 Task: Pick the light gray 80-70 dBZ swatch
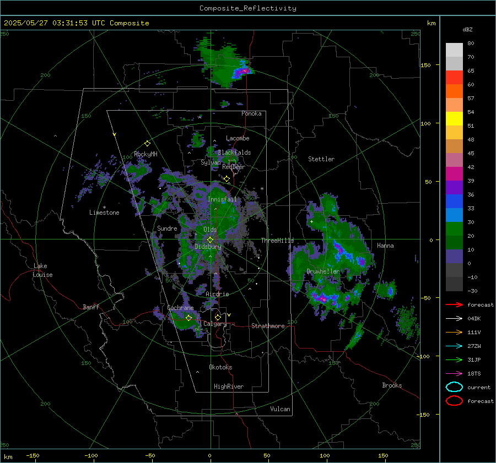(x=454, y=50)
